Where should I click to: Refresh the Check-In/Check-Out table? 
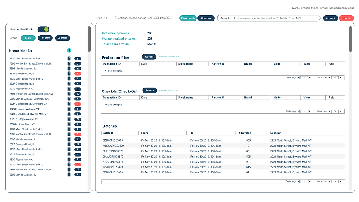[x=150, y=90]
